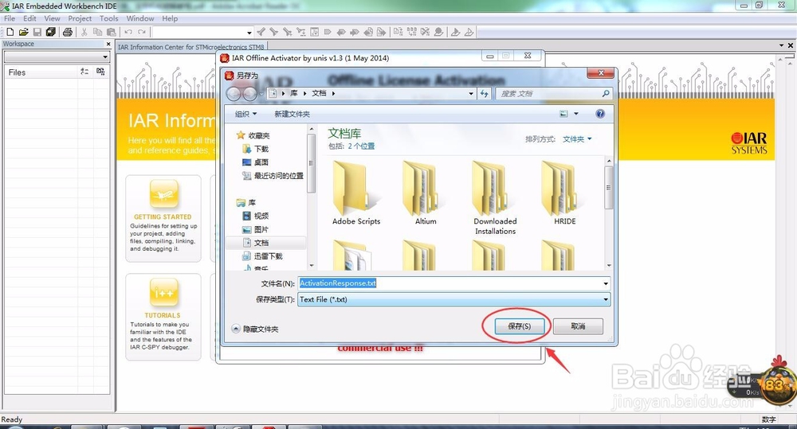Click the Cut scissors icon in toolbar
The image size is (797, 429).
pyautogui.click(x=84, y=32)
